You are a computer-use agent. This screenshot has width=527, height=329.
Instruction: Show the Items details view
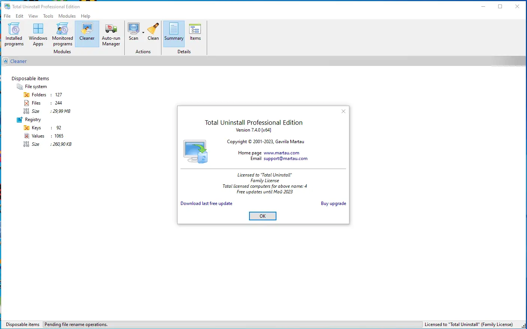point(195,32)
